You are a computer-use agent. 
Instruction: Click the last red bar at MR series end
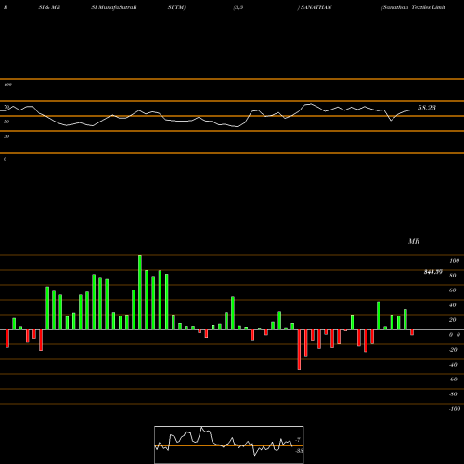[412, 332]
